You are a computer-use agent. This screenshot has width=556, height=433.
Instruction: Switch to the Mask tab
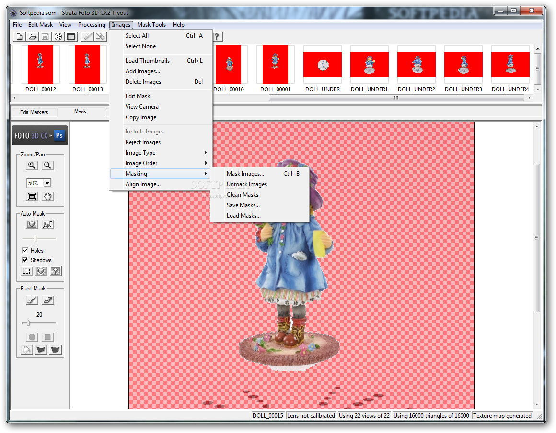(x=81, y=111)
